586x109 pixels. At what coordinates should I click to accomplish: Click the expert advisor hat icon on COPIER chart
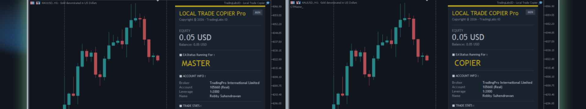coord(541,3)
